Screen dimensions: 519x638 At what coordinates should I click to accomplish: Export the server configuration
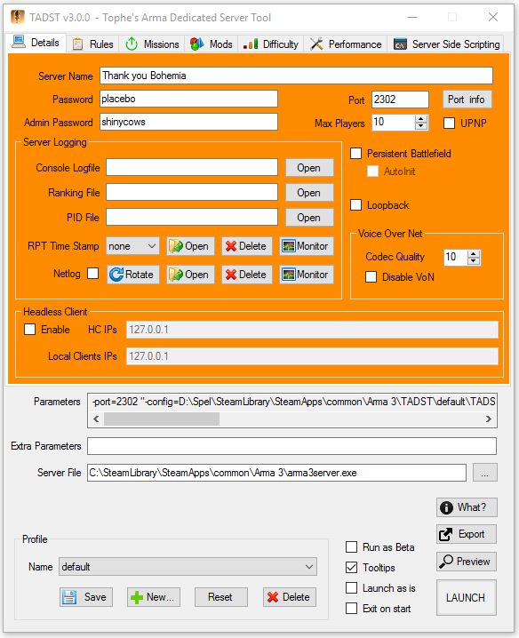click(x=467, y=534)
